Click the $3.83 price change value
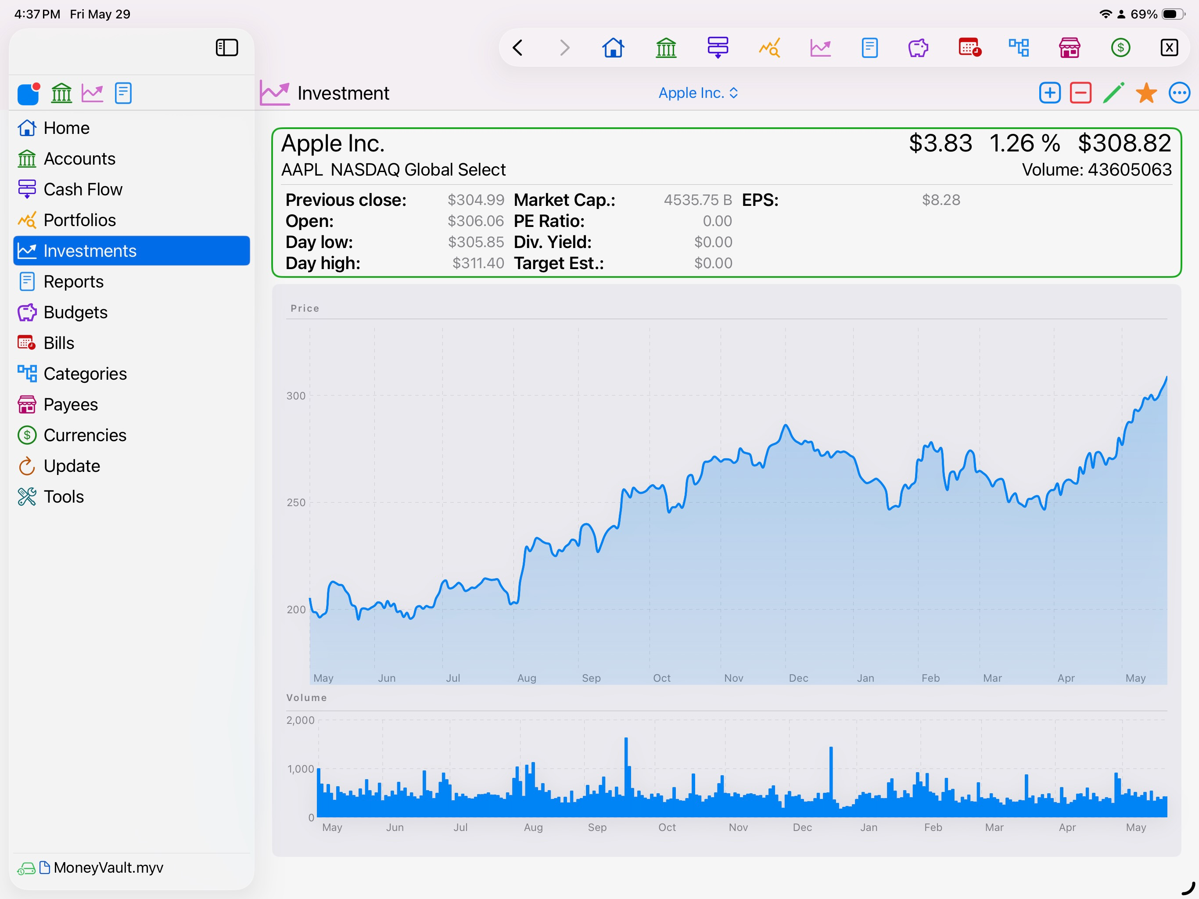Viewport: 1199px width, 899px height. point(941,143)
